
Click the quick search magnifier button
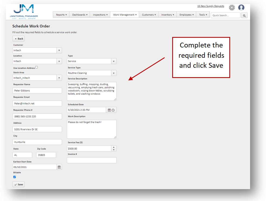click(x=244, y=16)
